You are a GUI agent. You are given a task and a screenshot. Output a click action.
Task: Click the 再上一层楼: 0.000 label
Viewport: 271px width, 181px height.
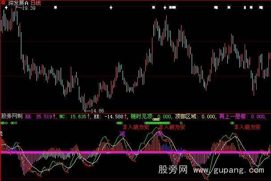[242, 117]
